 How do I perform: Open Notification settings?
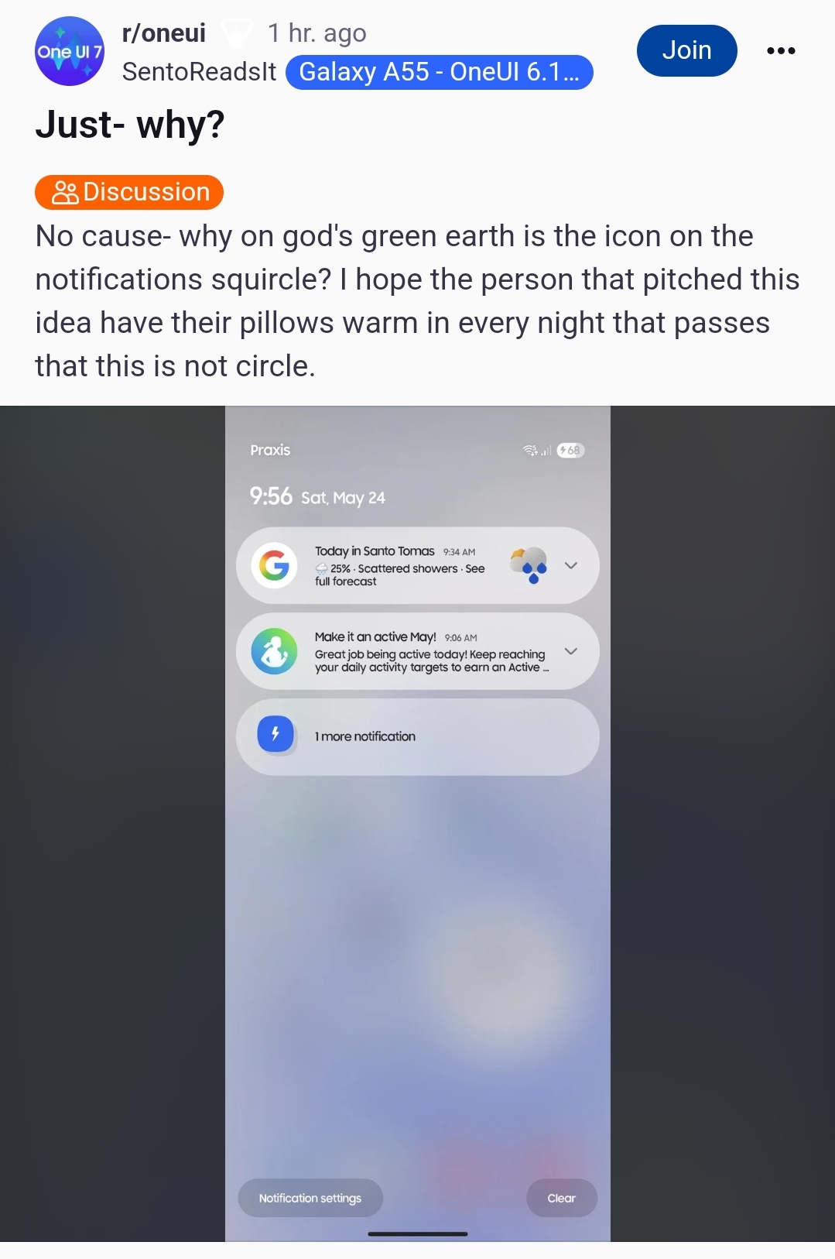[310, 1198]
